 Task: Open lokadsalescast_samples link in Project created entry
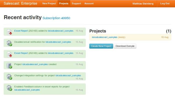click(x=35, y=64)
